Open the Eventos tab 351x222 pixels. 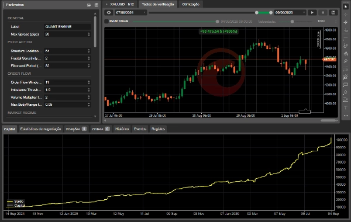click(x=140, y=129)
